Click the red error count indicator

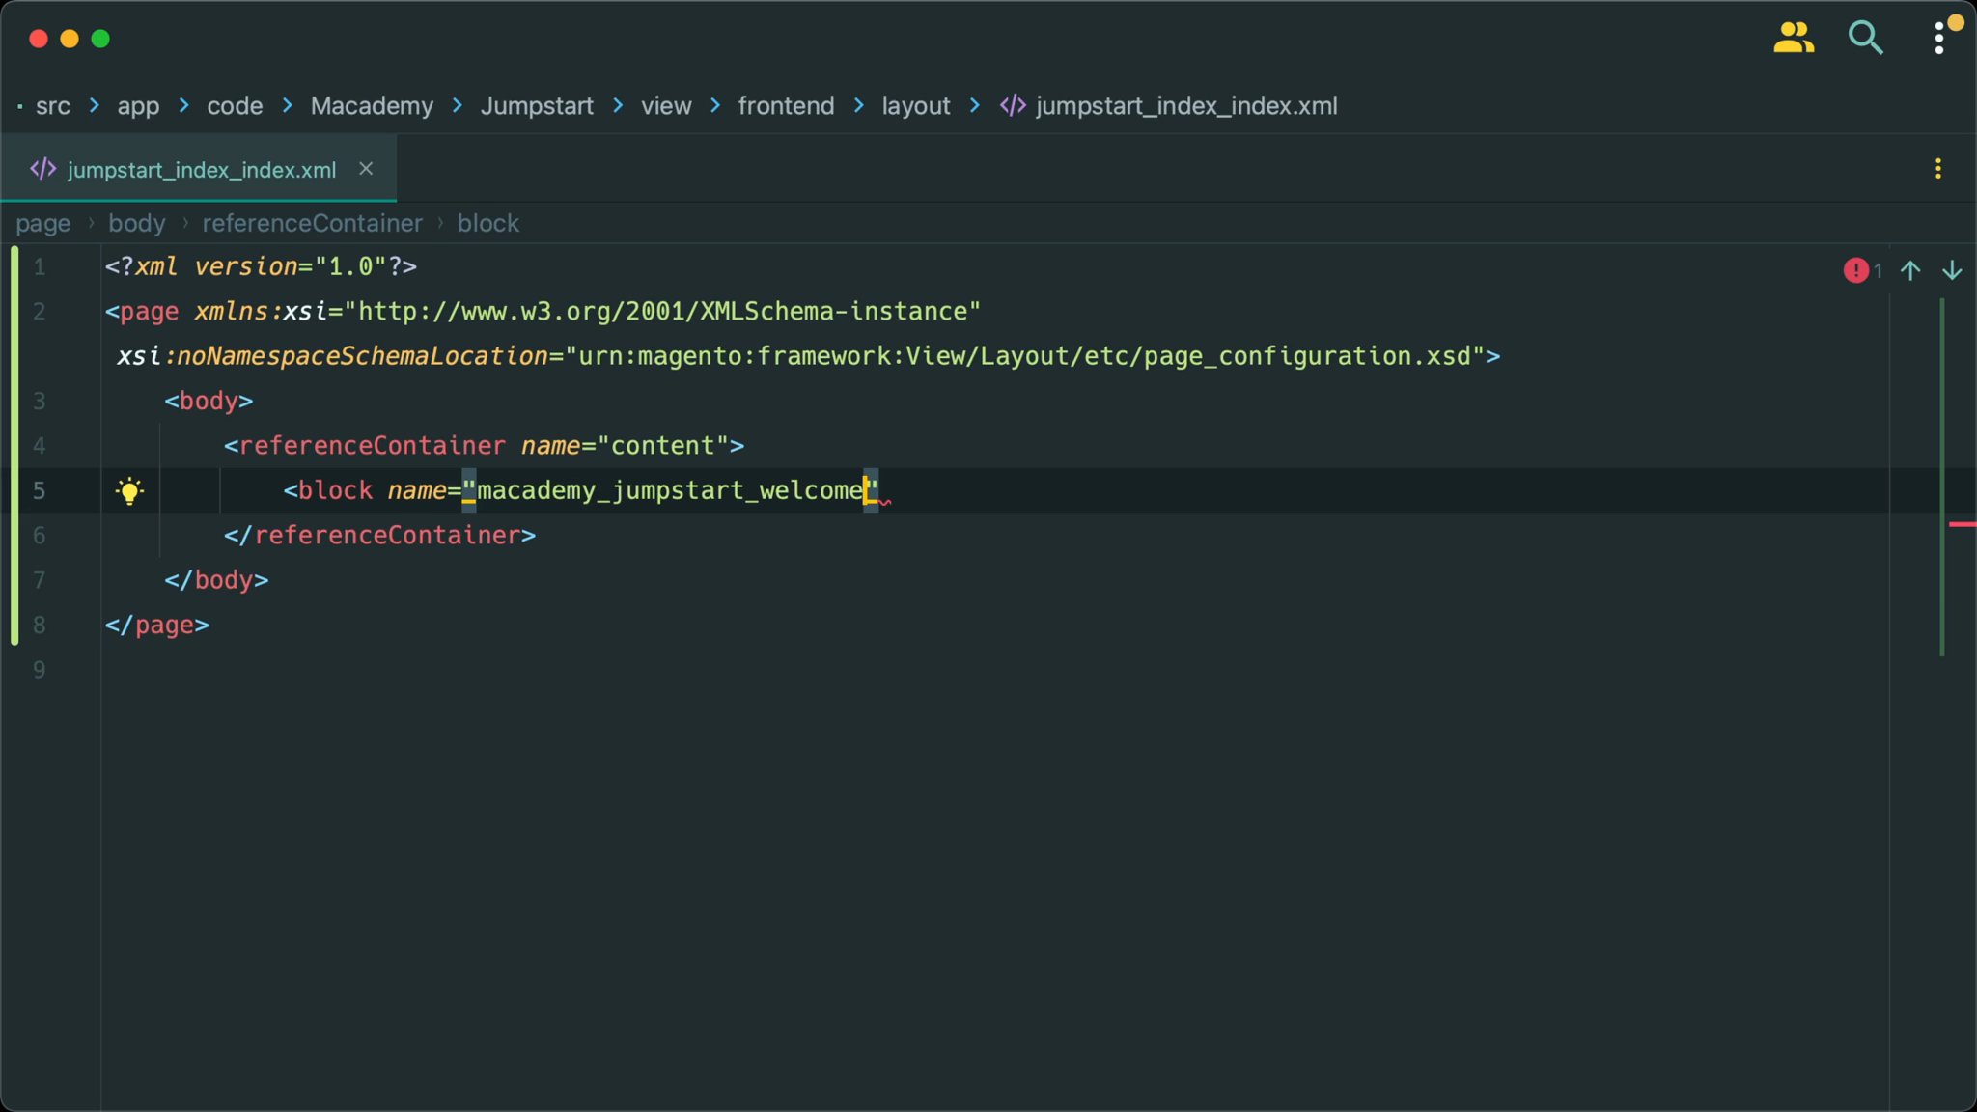point(1856,270)
